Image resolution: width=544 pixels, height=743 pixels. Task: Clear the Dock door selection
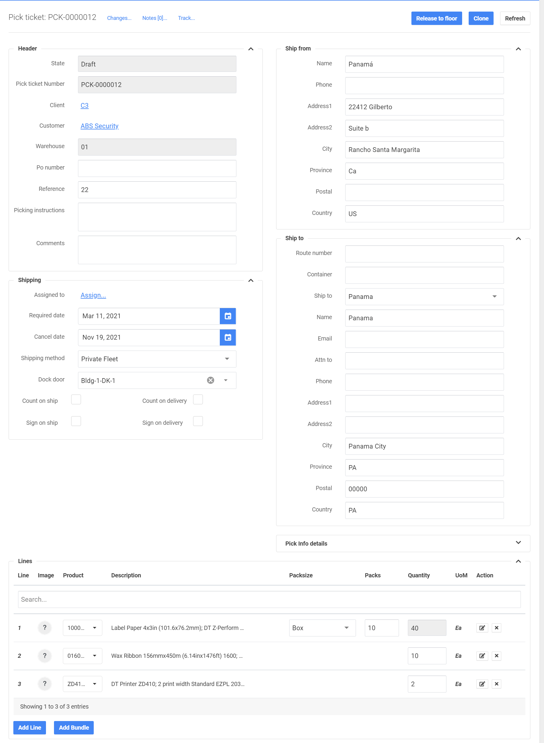(x=210, y=380)
